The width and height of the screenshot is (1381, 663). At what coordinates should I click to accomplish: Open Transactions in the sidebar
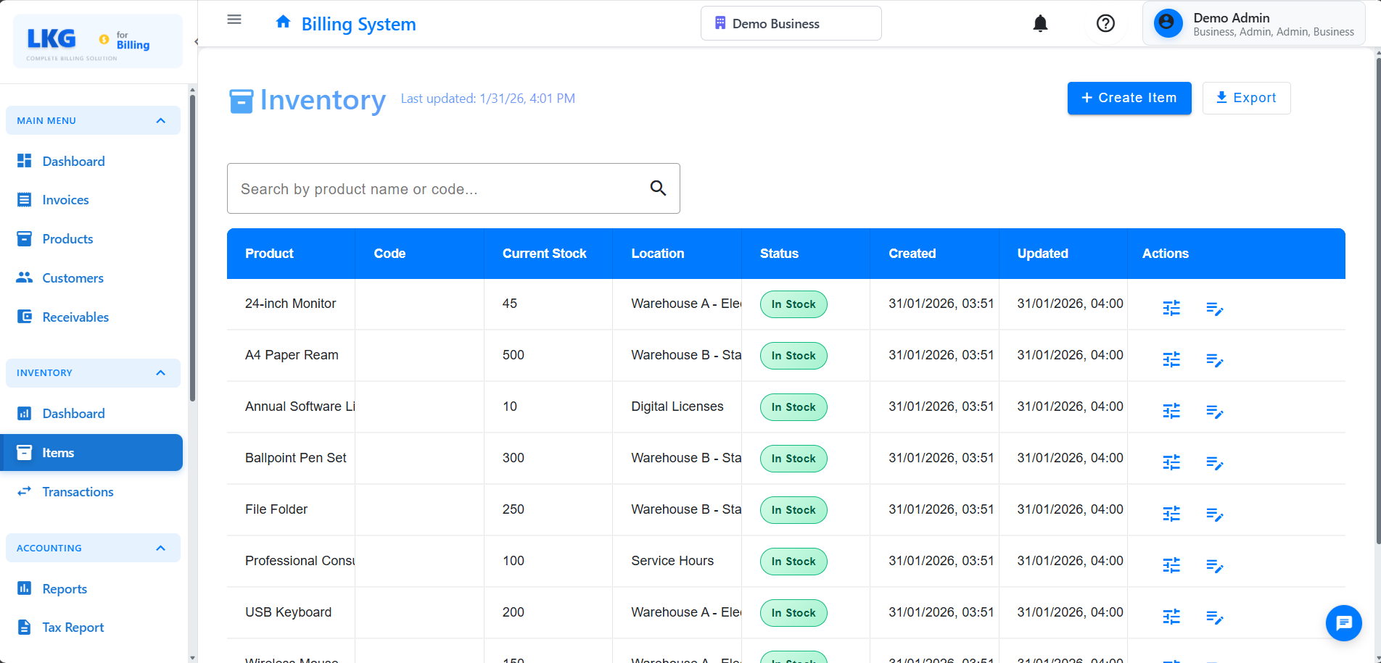tap(78, 492)
